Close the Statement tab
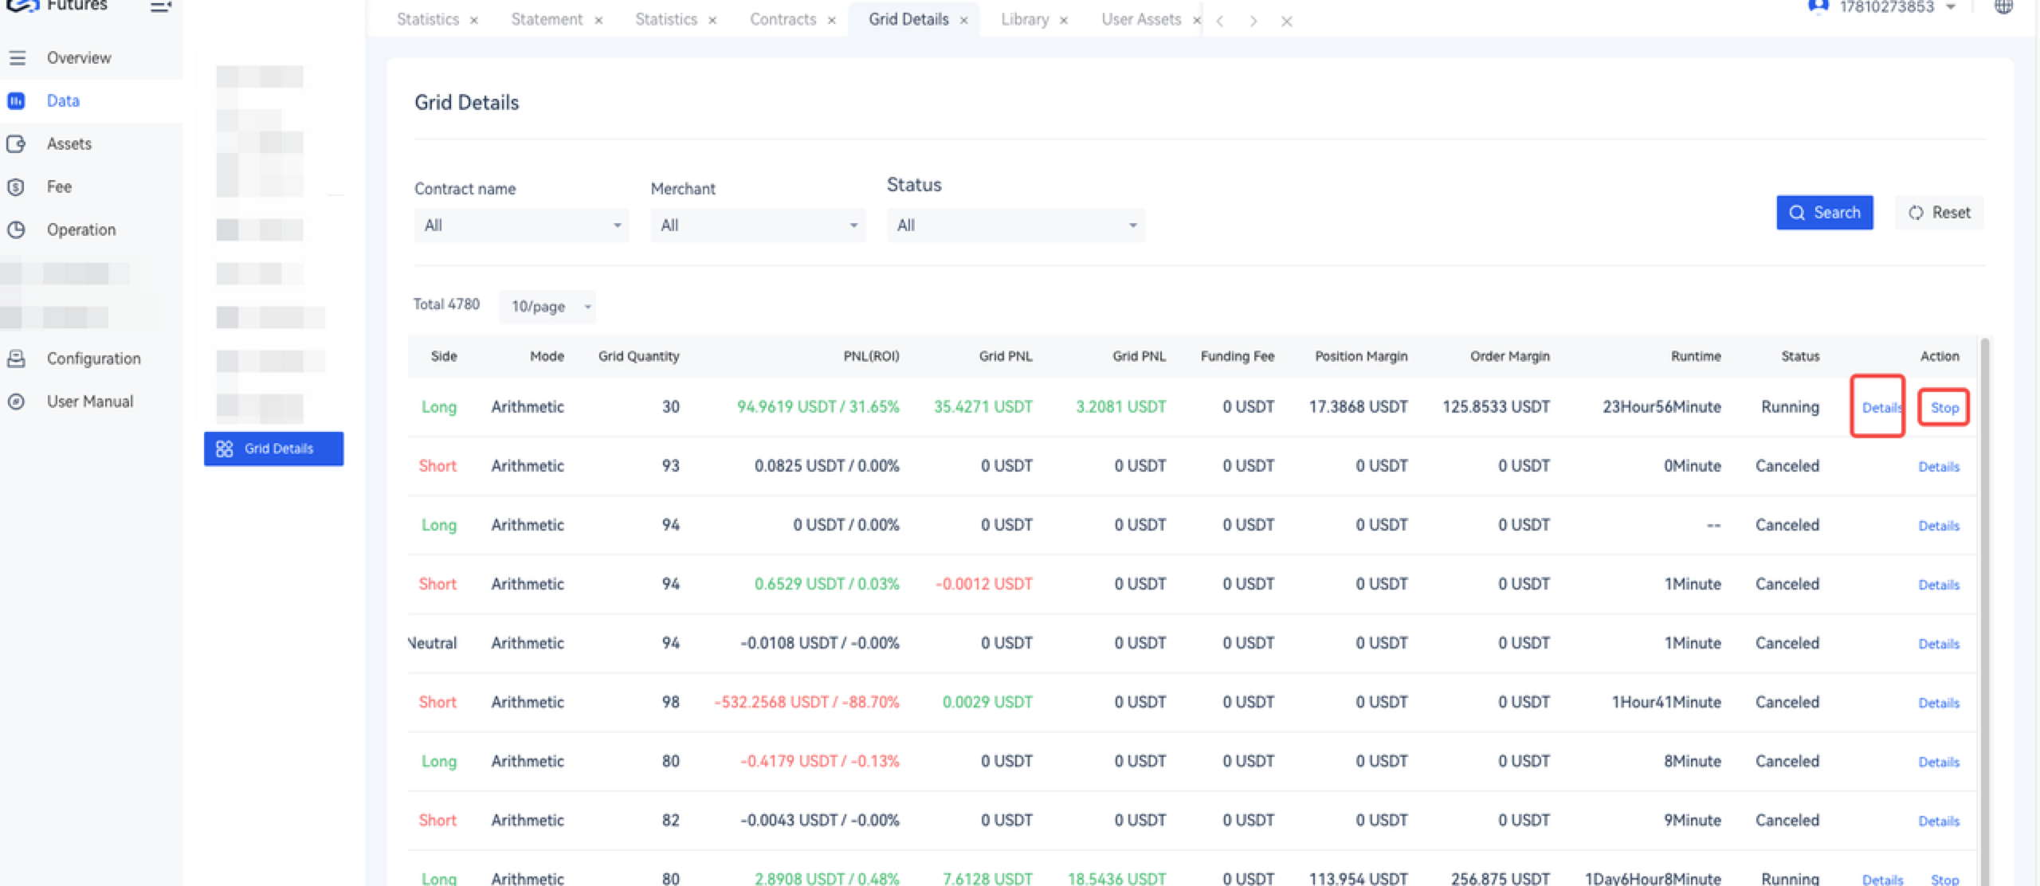2040x886 pixels. coord(598,21)
